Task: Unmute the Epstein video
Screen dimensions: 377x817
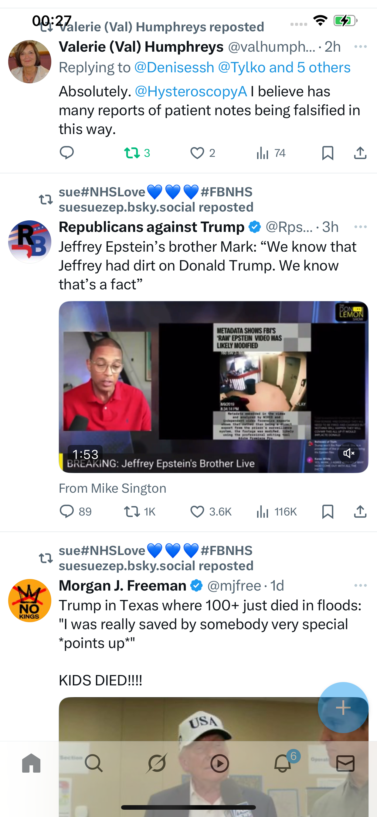Action: point(348,453)
